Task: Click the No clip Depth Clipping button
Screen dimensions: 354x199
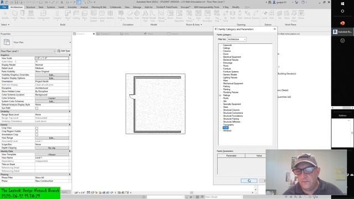Action: pos(52,148)
